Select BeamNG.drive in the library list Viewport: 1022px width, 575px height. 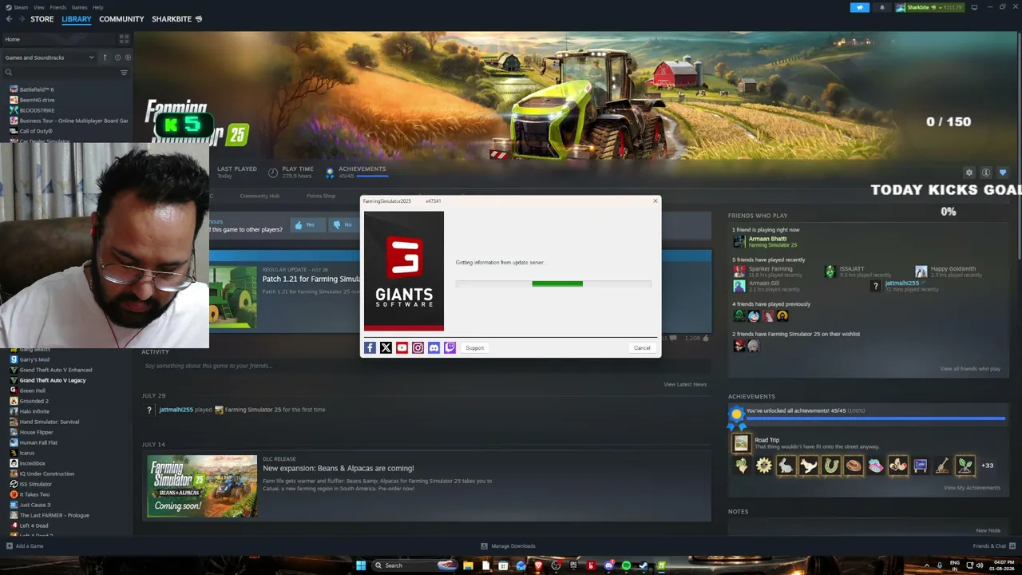(x=37, y=100)
